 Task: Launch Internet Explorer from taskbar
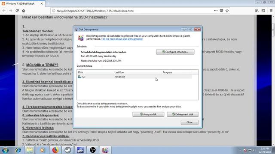pos(18,150)
